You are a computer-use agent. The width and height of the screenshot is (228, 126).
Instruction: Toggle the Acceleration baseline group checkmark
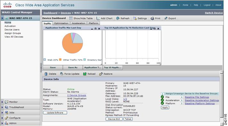(162, 100)
